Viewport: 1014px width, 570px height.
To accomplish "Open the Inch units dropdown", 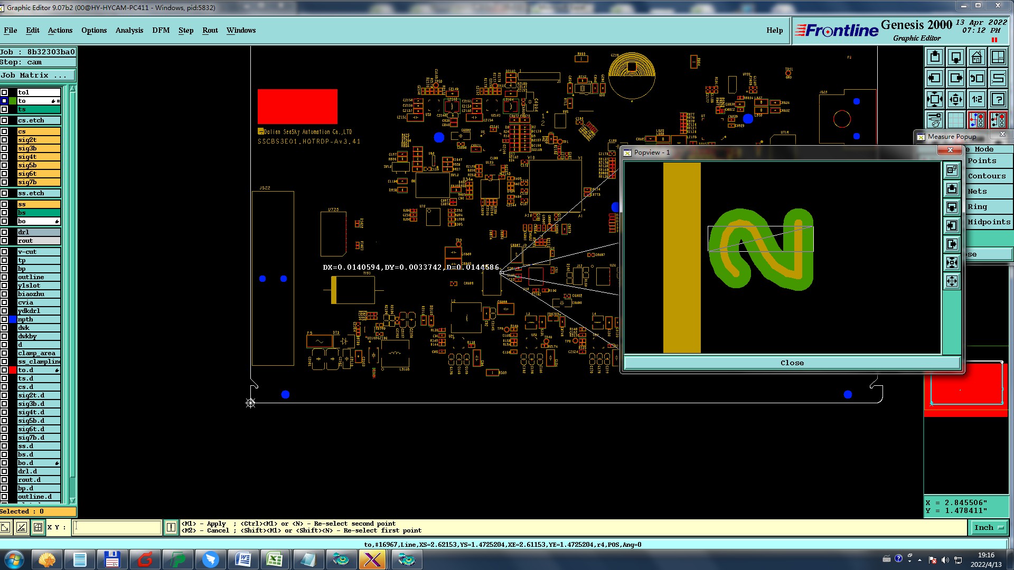I will pyautogui.click(x=988, y=527).
